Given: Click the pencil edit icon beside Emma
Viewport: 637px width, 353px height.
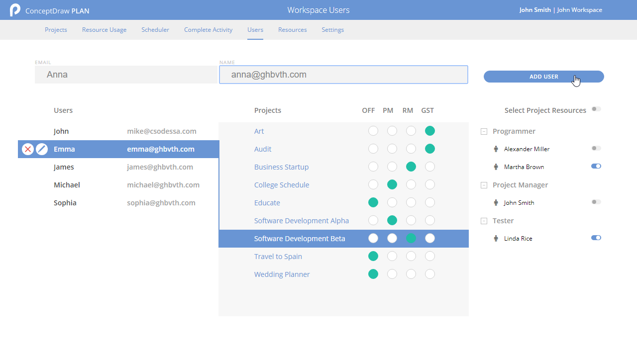Looking at the screenshot, I should (42, 149).
